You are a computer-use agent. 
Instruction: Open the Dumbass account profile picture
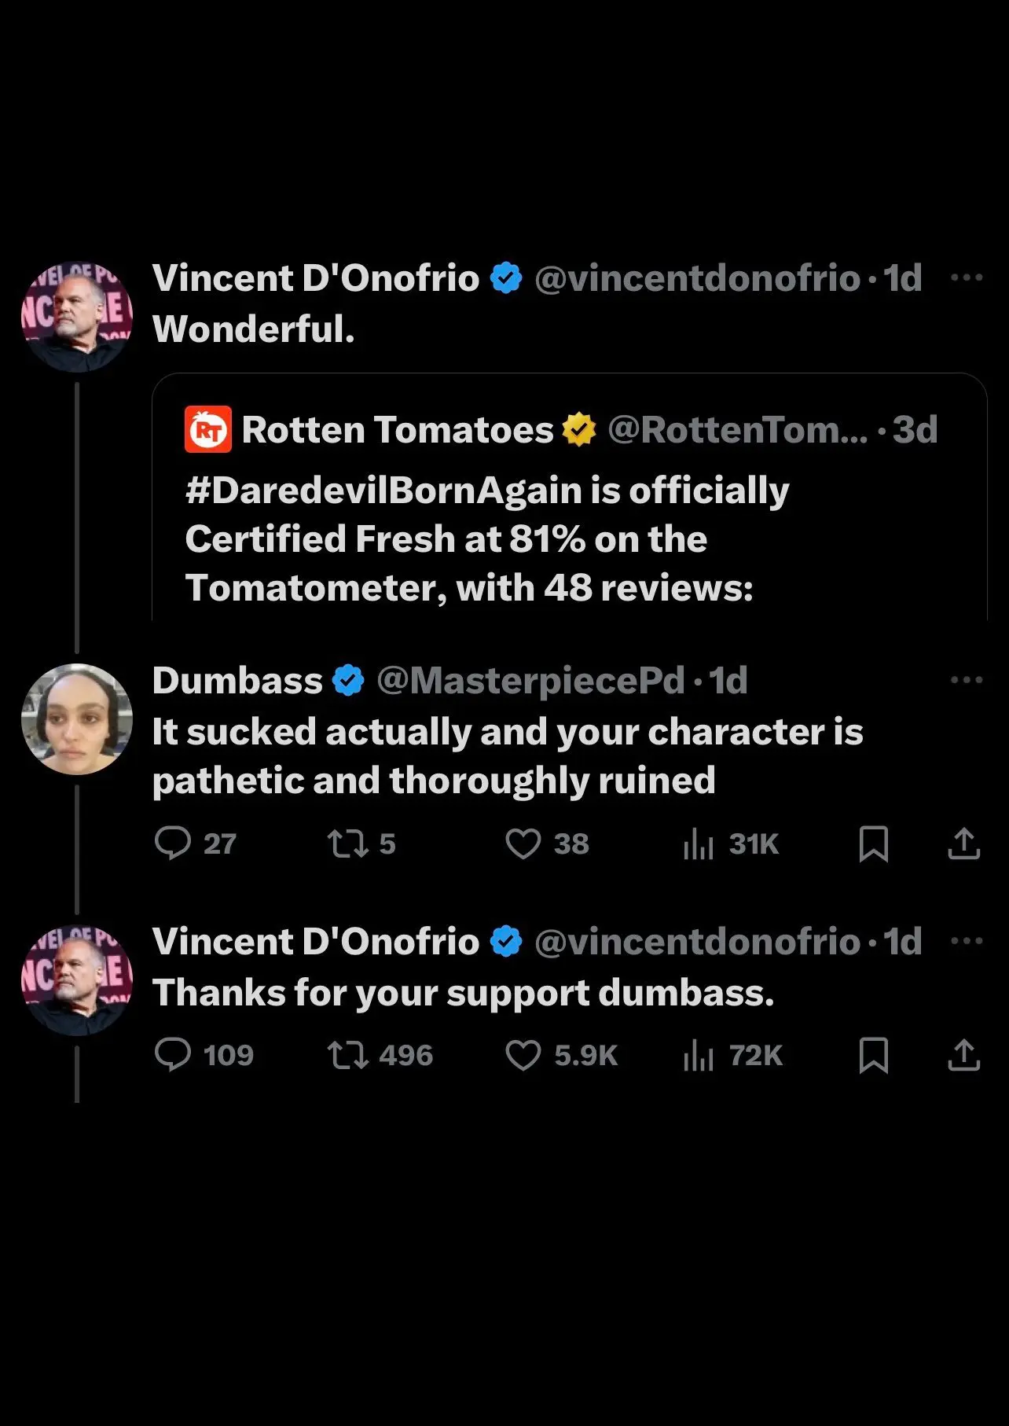tap(76, 719)
